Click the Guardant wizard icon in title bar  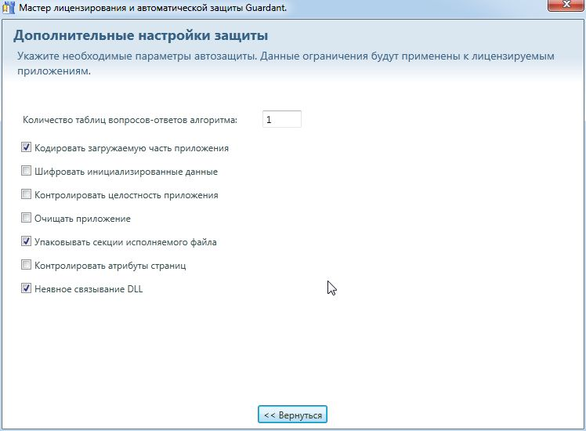point(9,8)
